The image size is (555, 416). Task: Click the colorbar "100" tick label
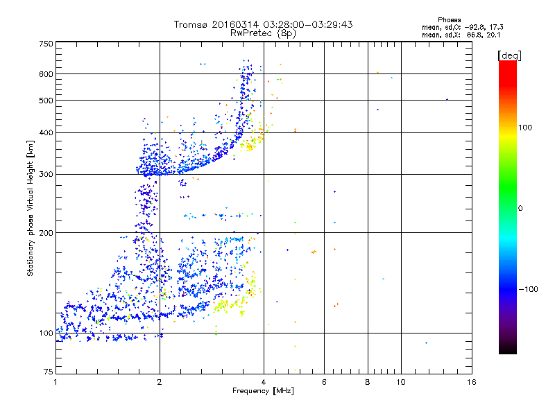tap(525, 128)
